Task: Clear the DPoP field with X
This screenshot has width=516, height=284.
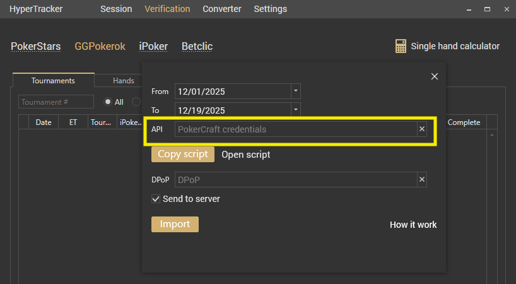Action: pyautogui.click(x=422, y=180)
